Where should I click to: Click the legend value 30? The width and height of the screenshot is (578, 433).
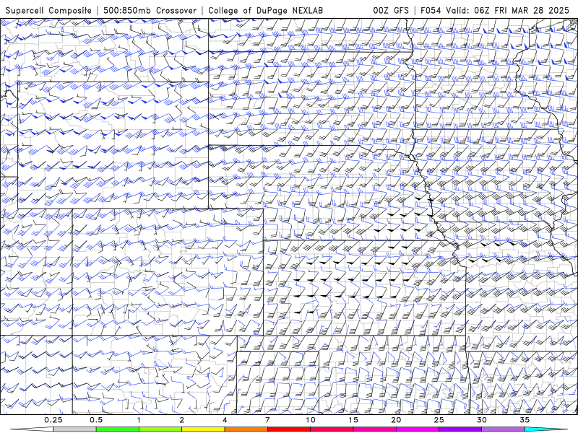click(x=481, y=420)
